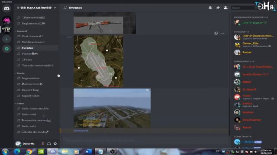The width and height of the screenshot is (277, 155).
Task: Open user settings gear
Action: pyautogui.click(x=55, y=144)
